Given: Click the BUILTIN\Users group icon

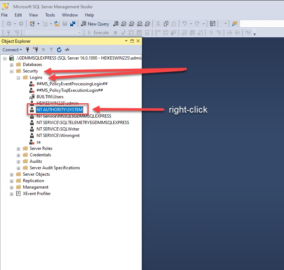Looking at the screenshot, I should click(x=32, y=97).
